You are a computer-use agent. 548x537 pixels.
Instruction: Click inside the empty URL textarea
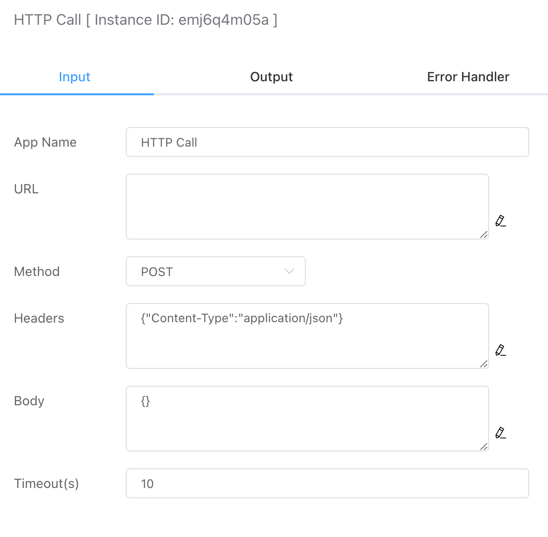point(307,207)
